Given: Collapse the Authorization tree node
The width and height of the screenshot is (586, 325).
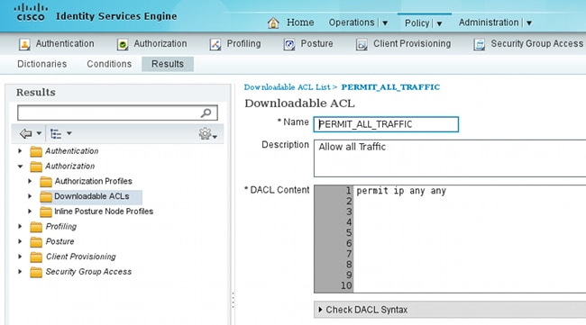Looking at the screenshot, I should coord(20,167).
